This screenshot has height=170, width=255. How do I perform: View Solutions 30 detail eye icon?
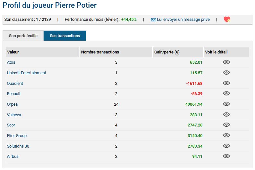coord(226,146)
